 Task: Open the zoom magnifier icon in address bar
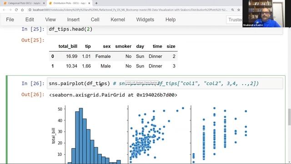coord(232,10)
